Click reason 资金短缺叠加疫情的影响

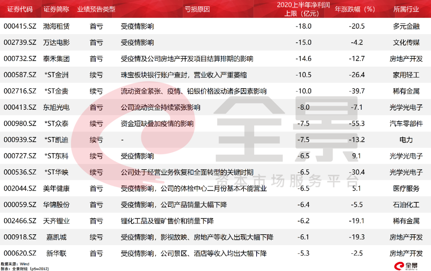(157, 124)
